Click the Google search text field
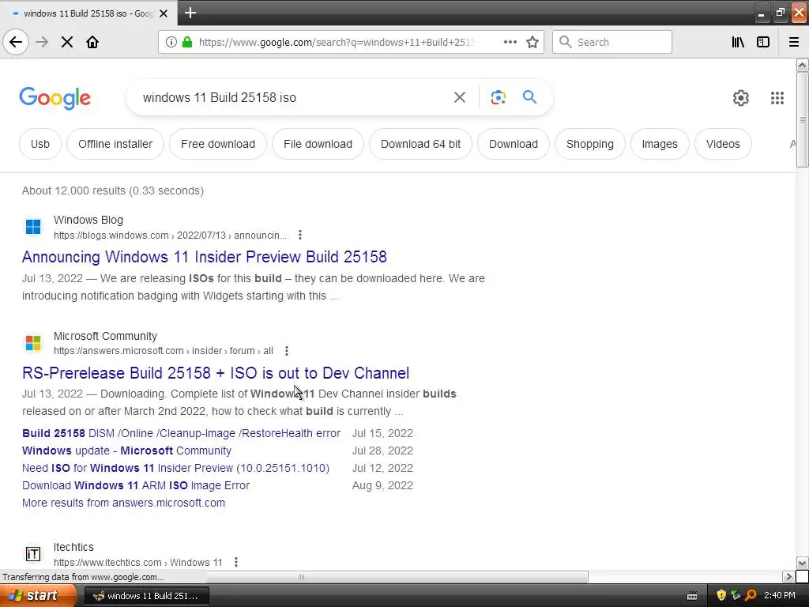The image size is (809, 607). pos(292,97)
